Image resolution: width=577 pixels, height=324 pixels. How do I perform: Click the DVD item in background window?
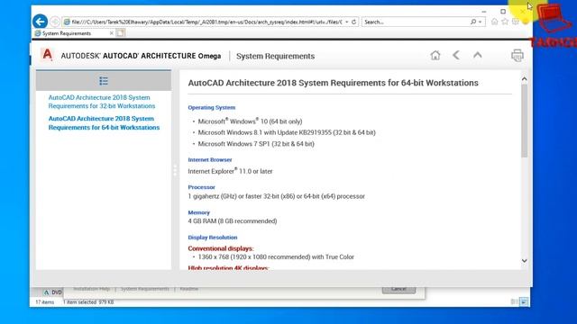pyautogui.click(x=52, y=292)
